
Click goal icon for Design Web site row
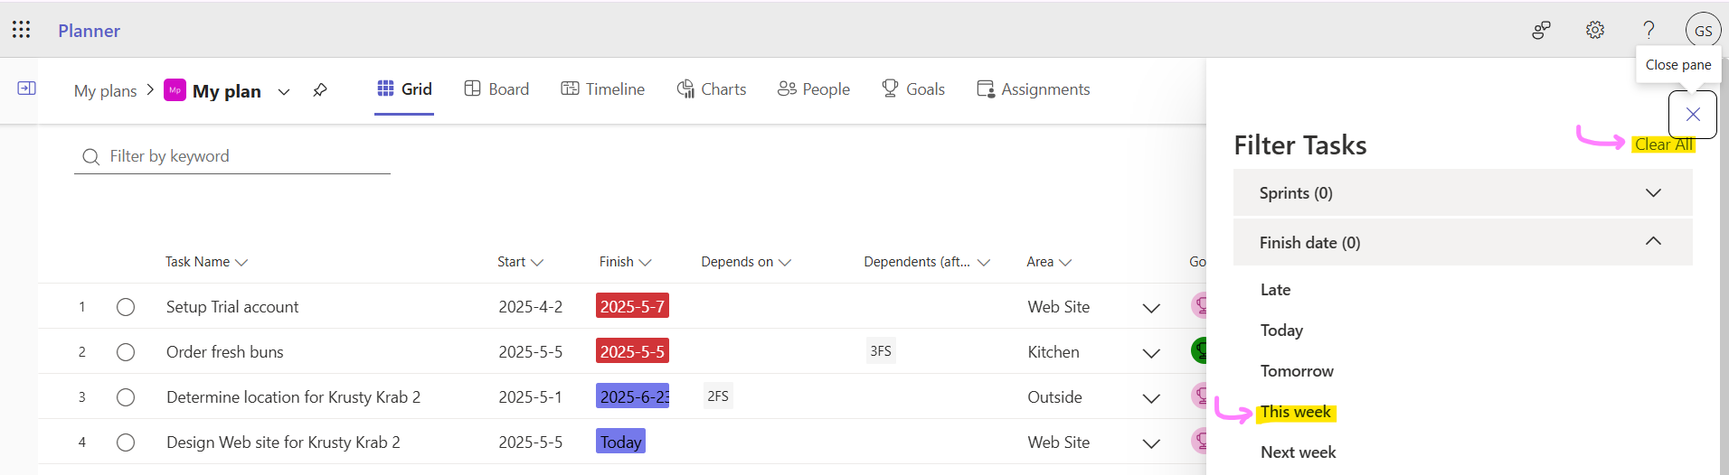[1199, 441]
